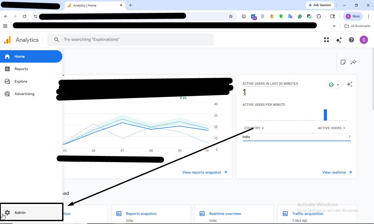Image resolution: width=374 pixels, height=224 pixels.
Task: Open the 'View realtime' link
Action: (337, 172)
